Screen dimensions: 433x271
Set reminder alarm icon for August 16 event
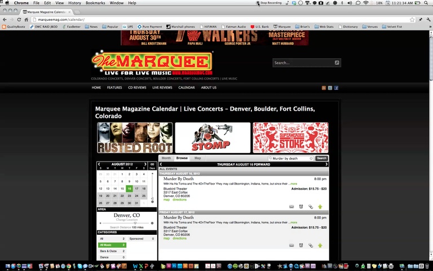301,207
